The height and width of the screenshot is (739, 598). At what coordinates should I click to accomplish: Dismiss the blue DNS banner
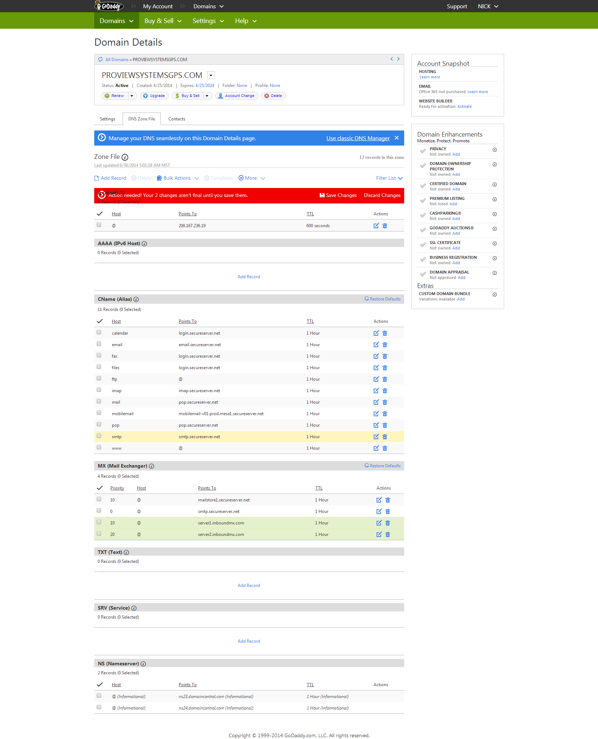(x=397, y=138)
